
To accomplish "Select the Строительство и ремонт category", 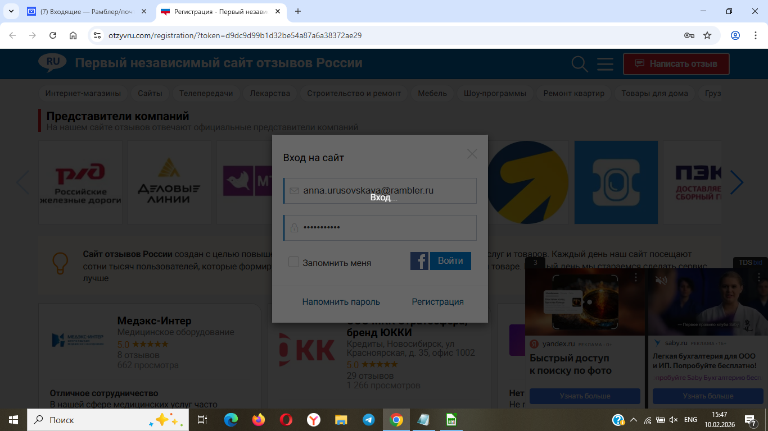I will (354, 93).
